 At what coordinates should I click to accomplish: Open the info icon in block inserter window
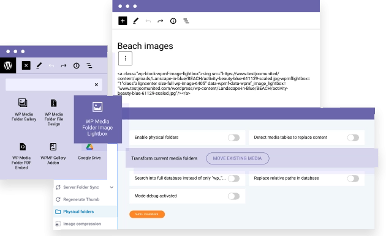tap(77, 65)
